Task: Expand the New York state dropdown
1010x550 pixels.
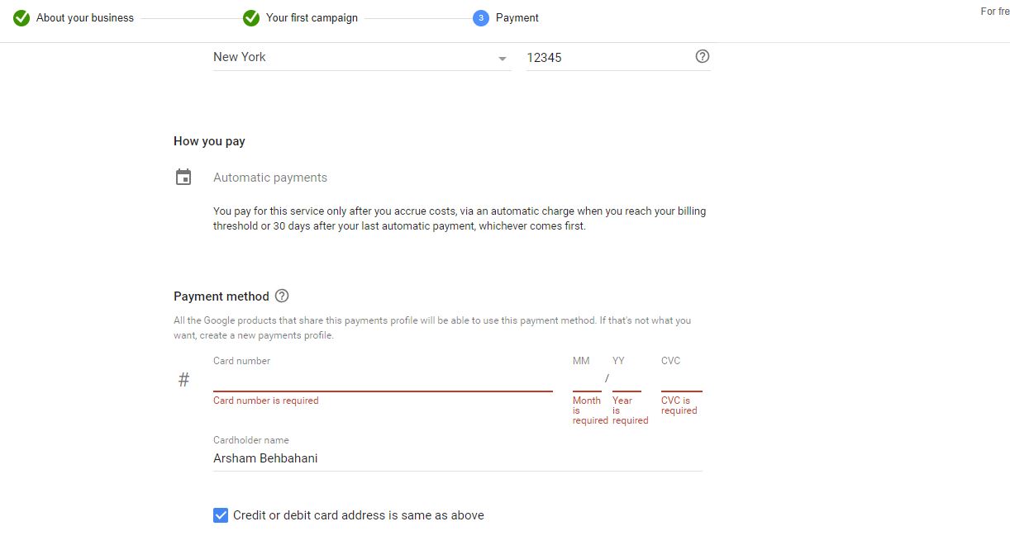Action: 502,59
